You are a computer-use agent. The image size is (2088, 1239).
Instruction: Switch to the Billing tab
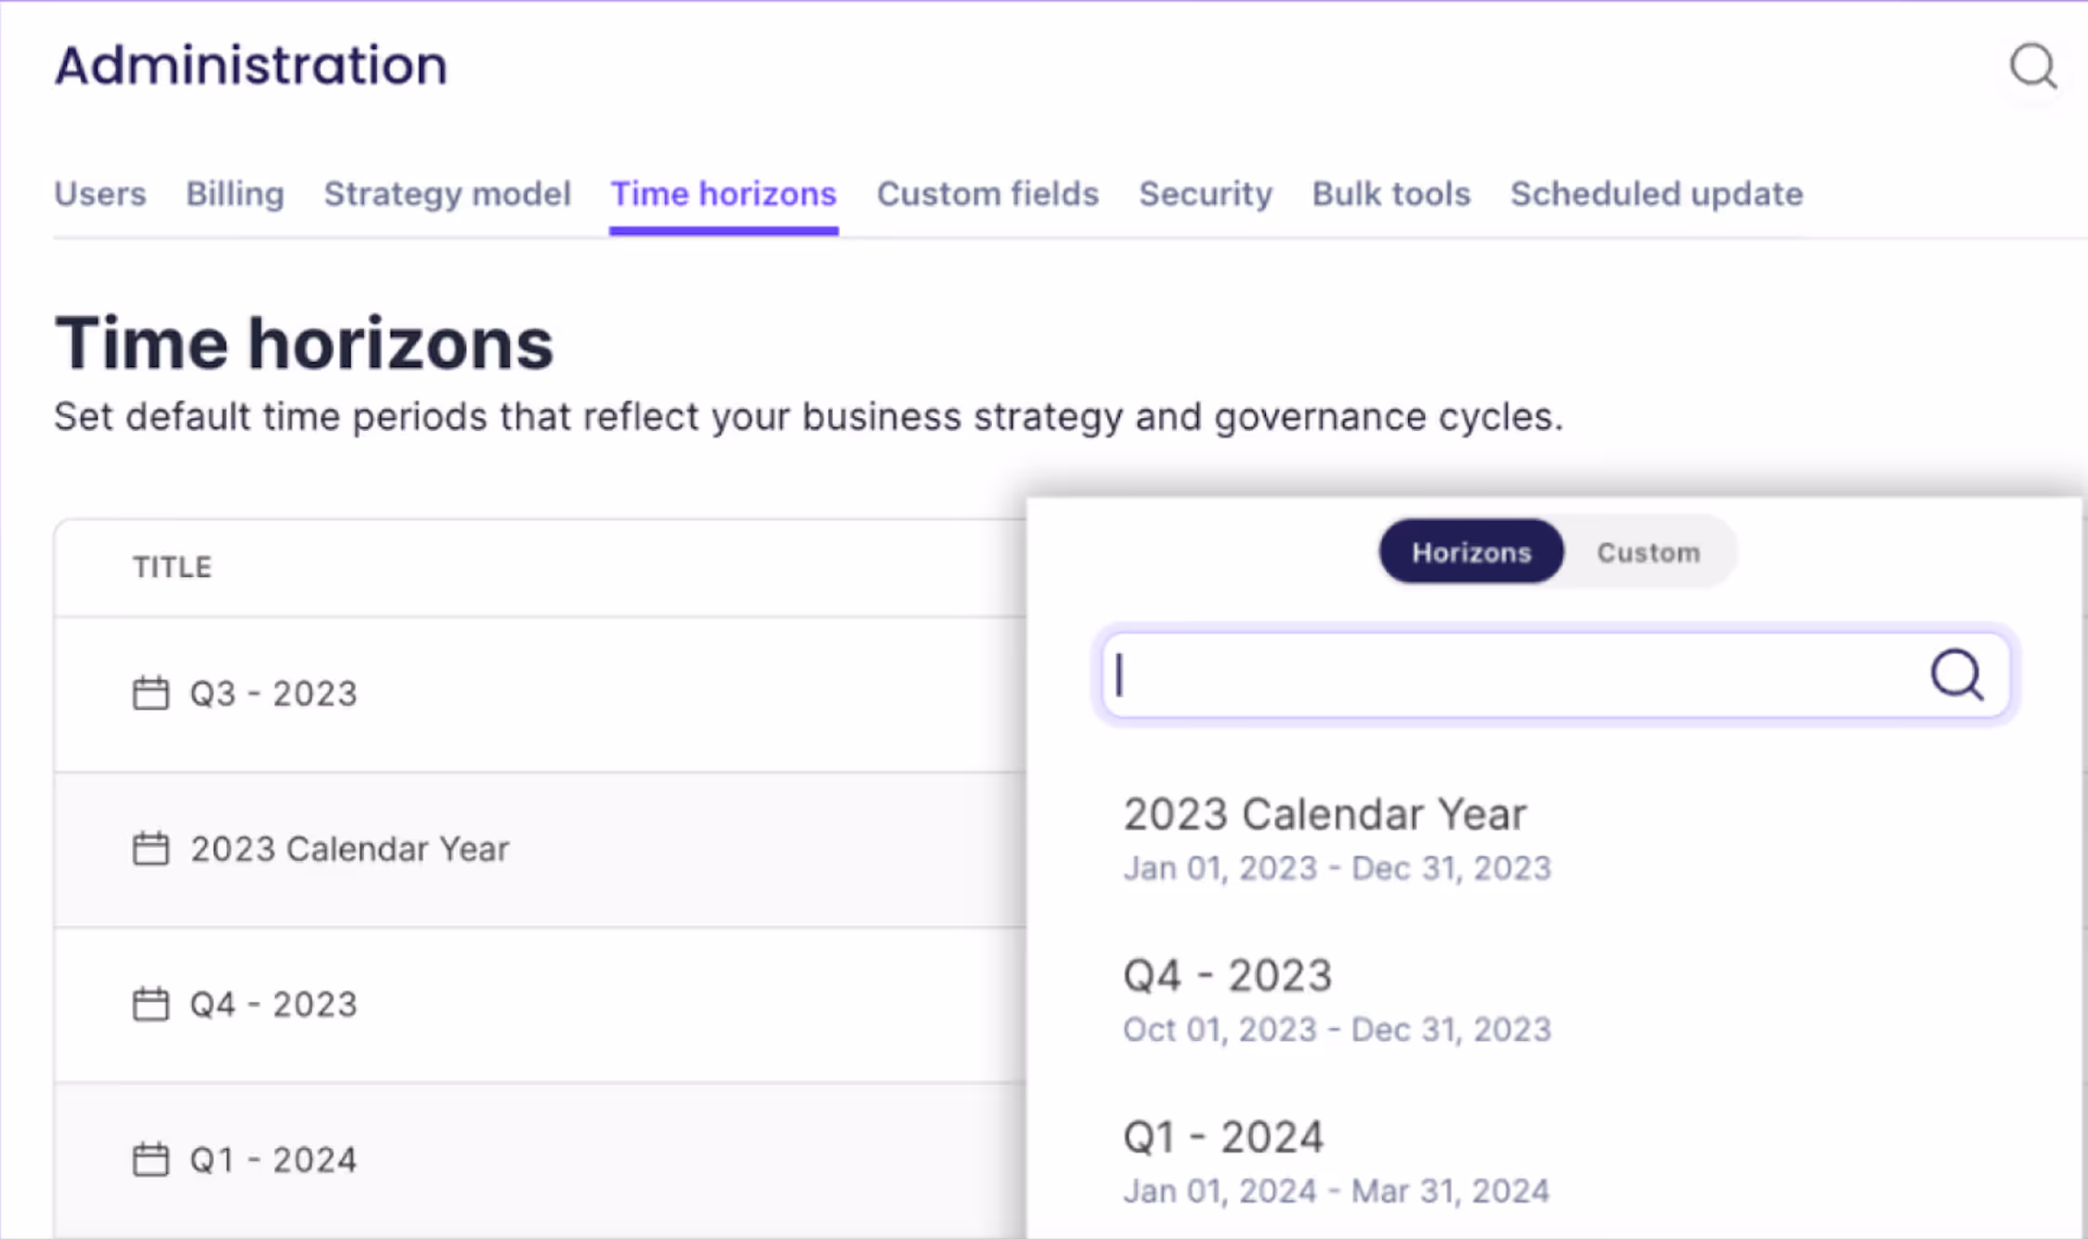pos(235,194)
